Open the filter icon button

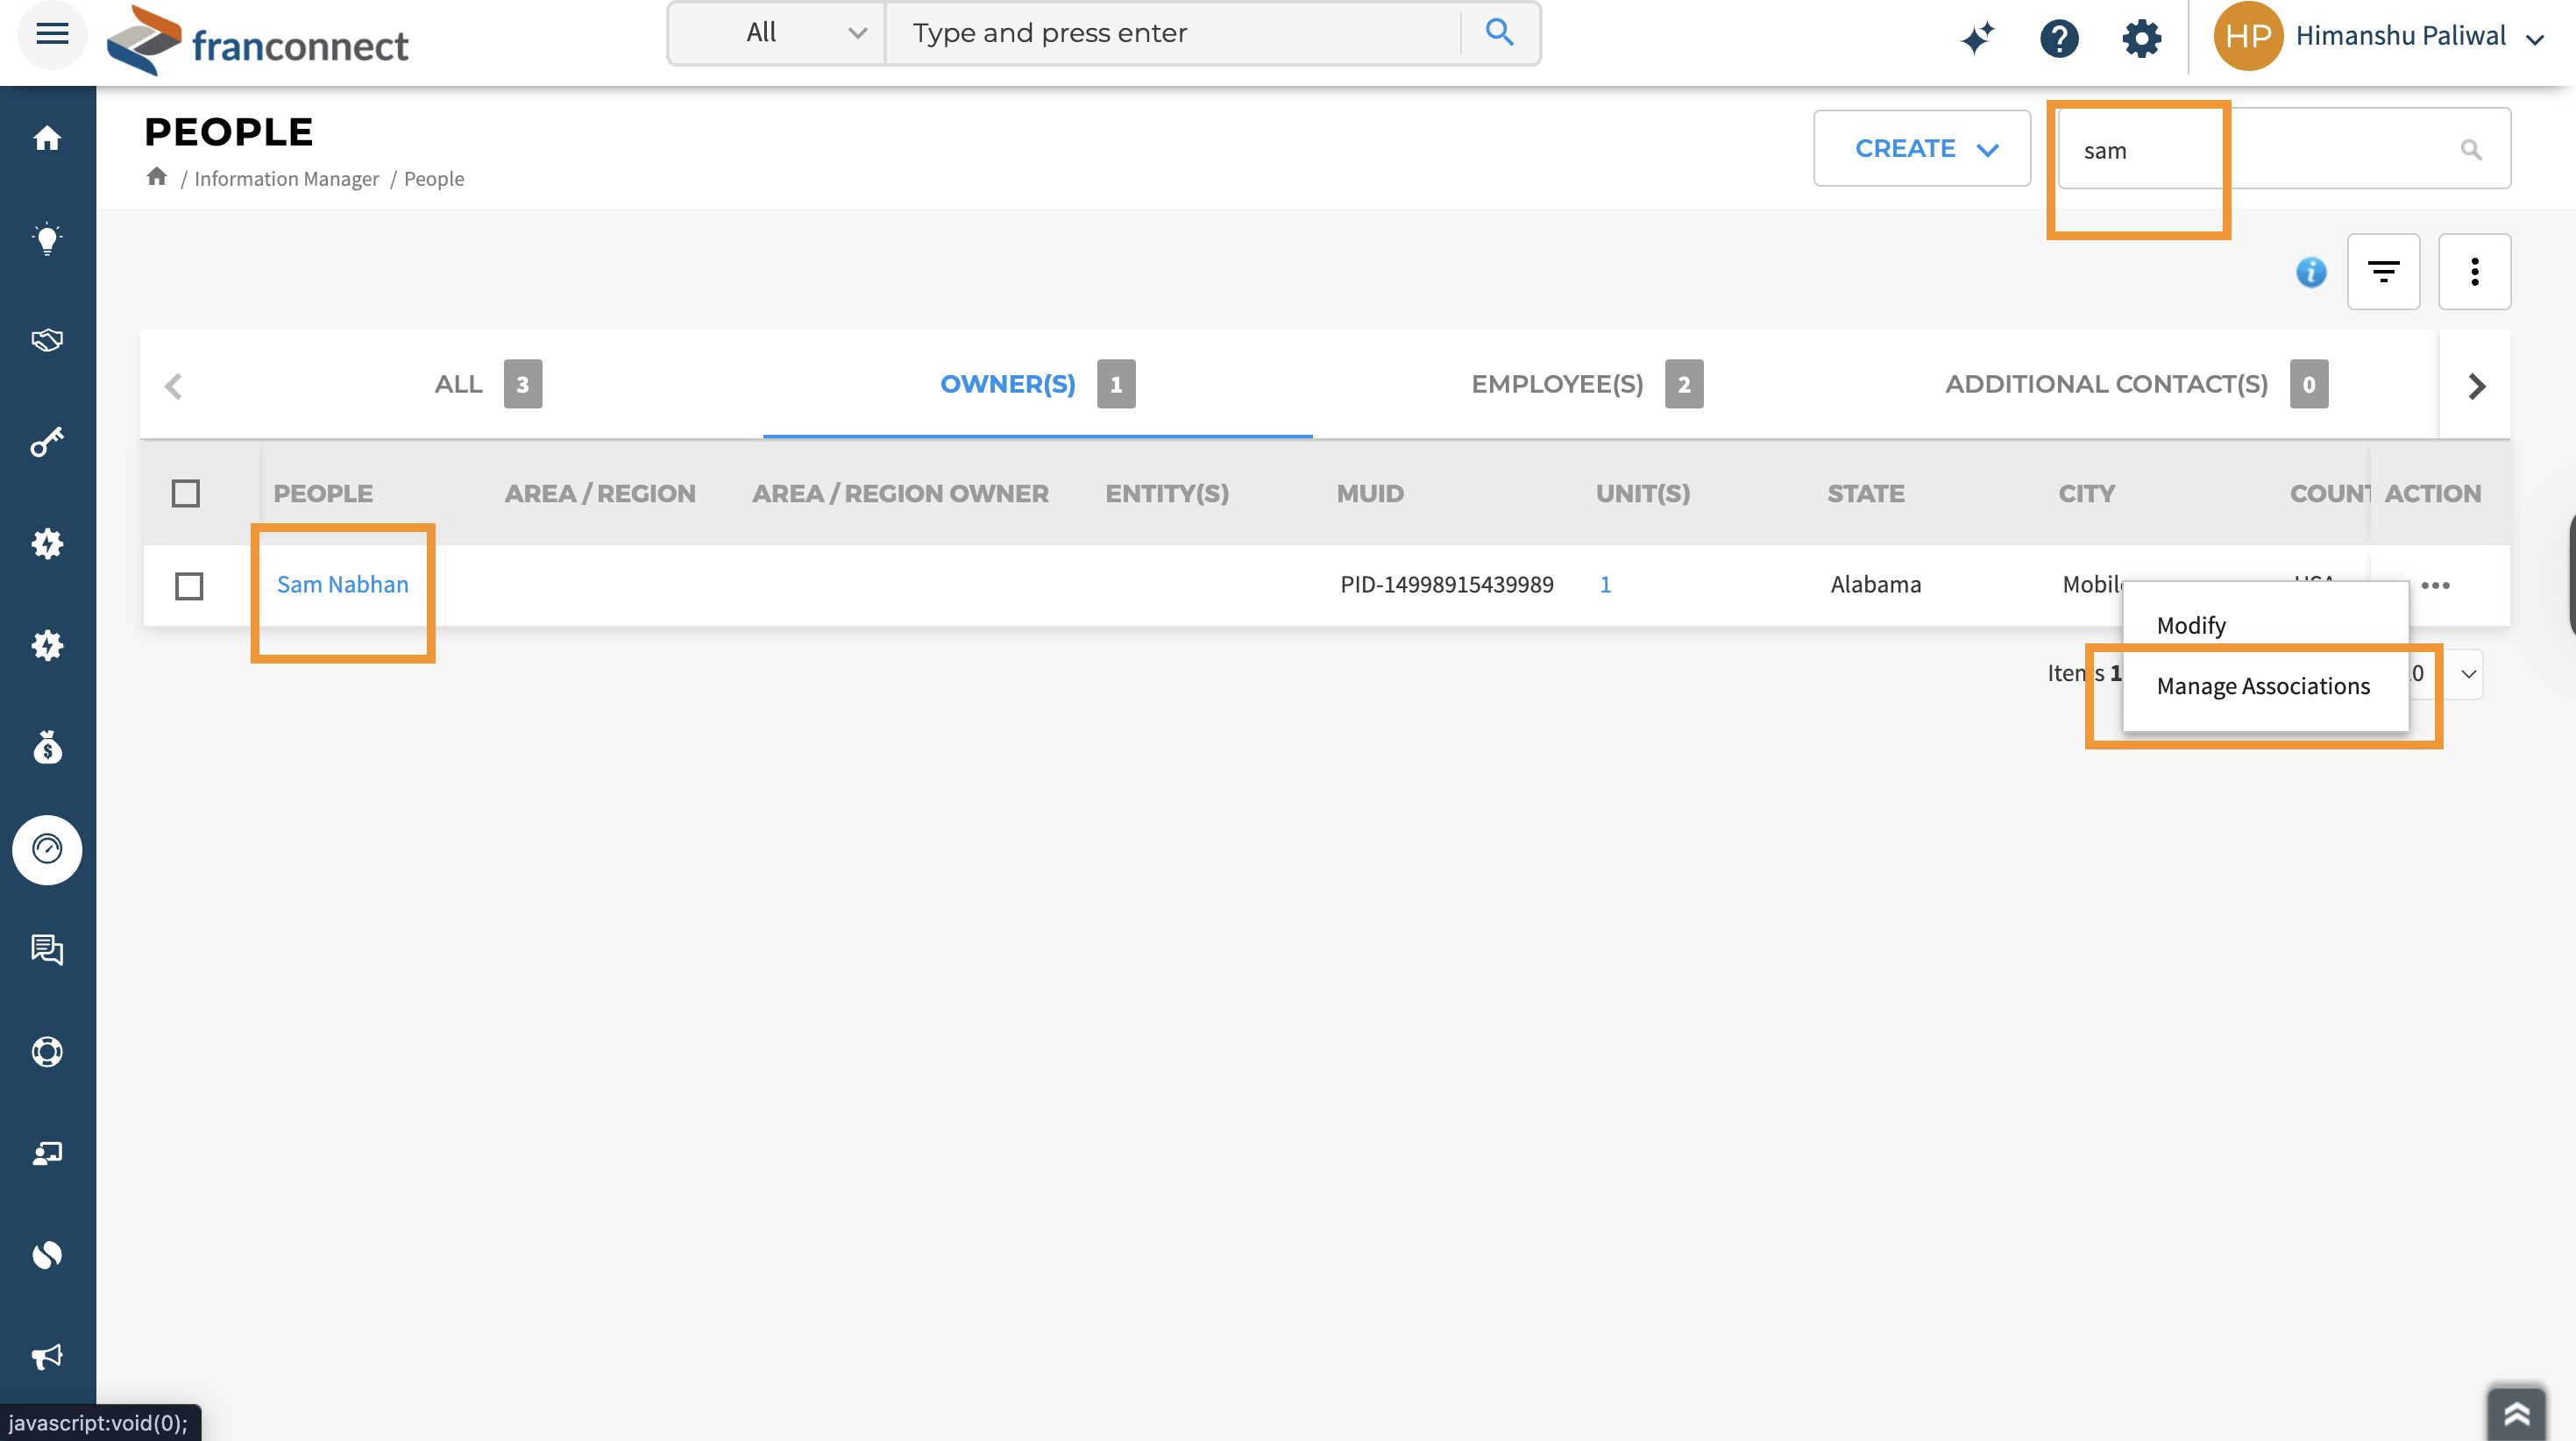coord(2383,272)
